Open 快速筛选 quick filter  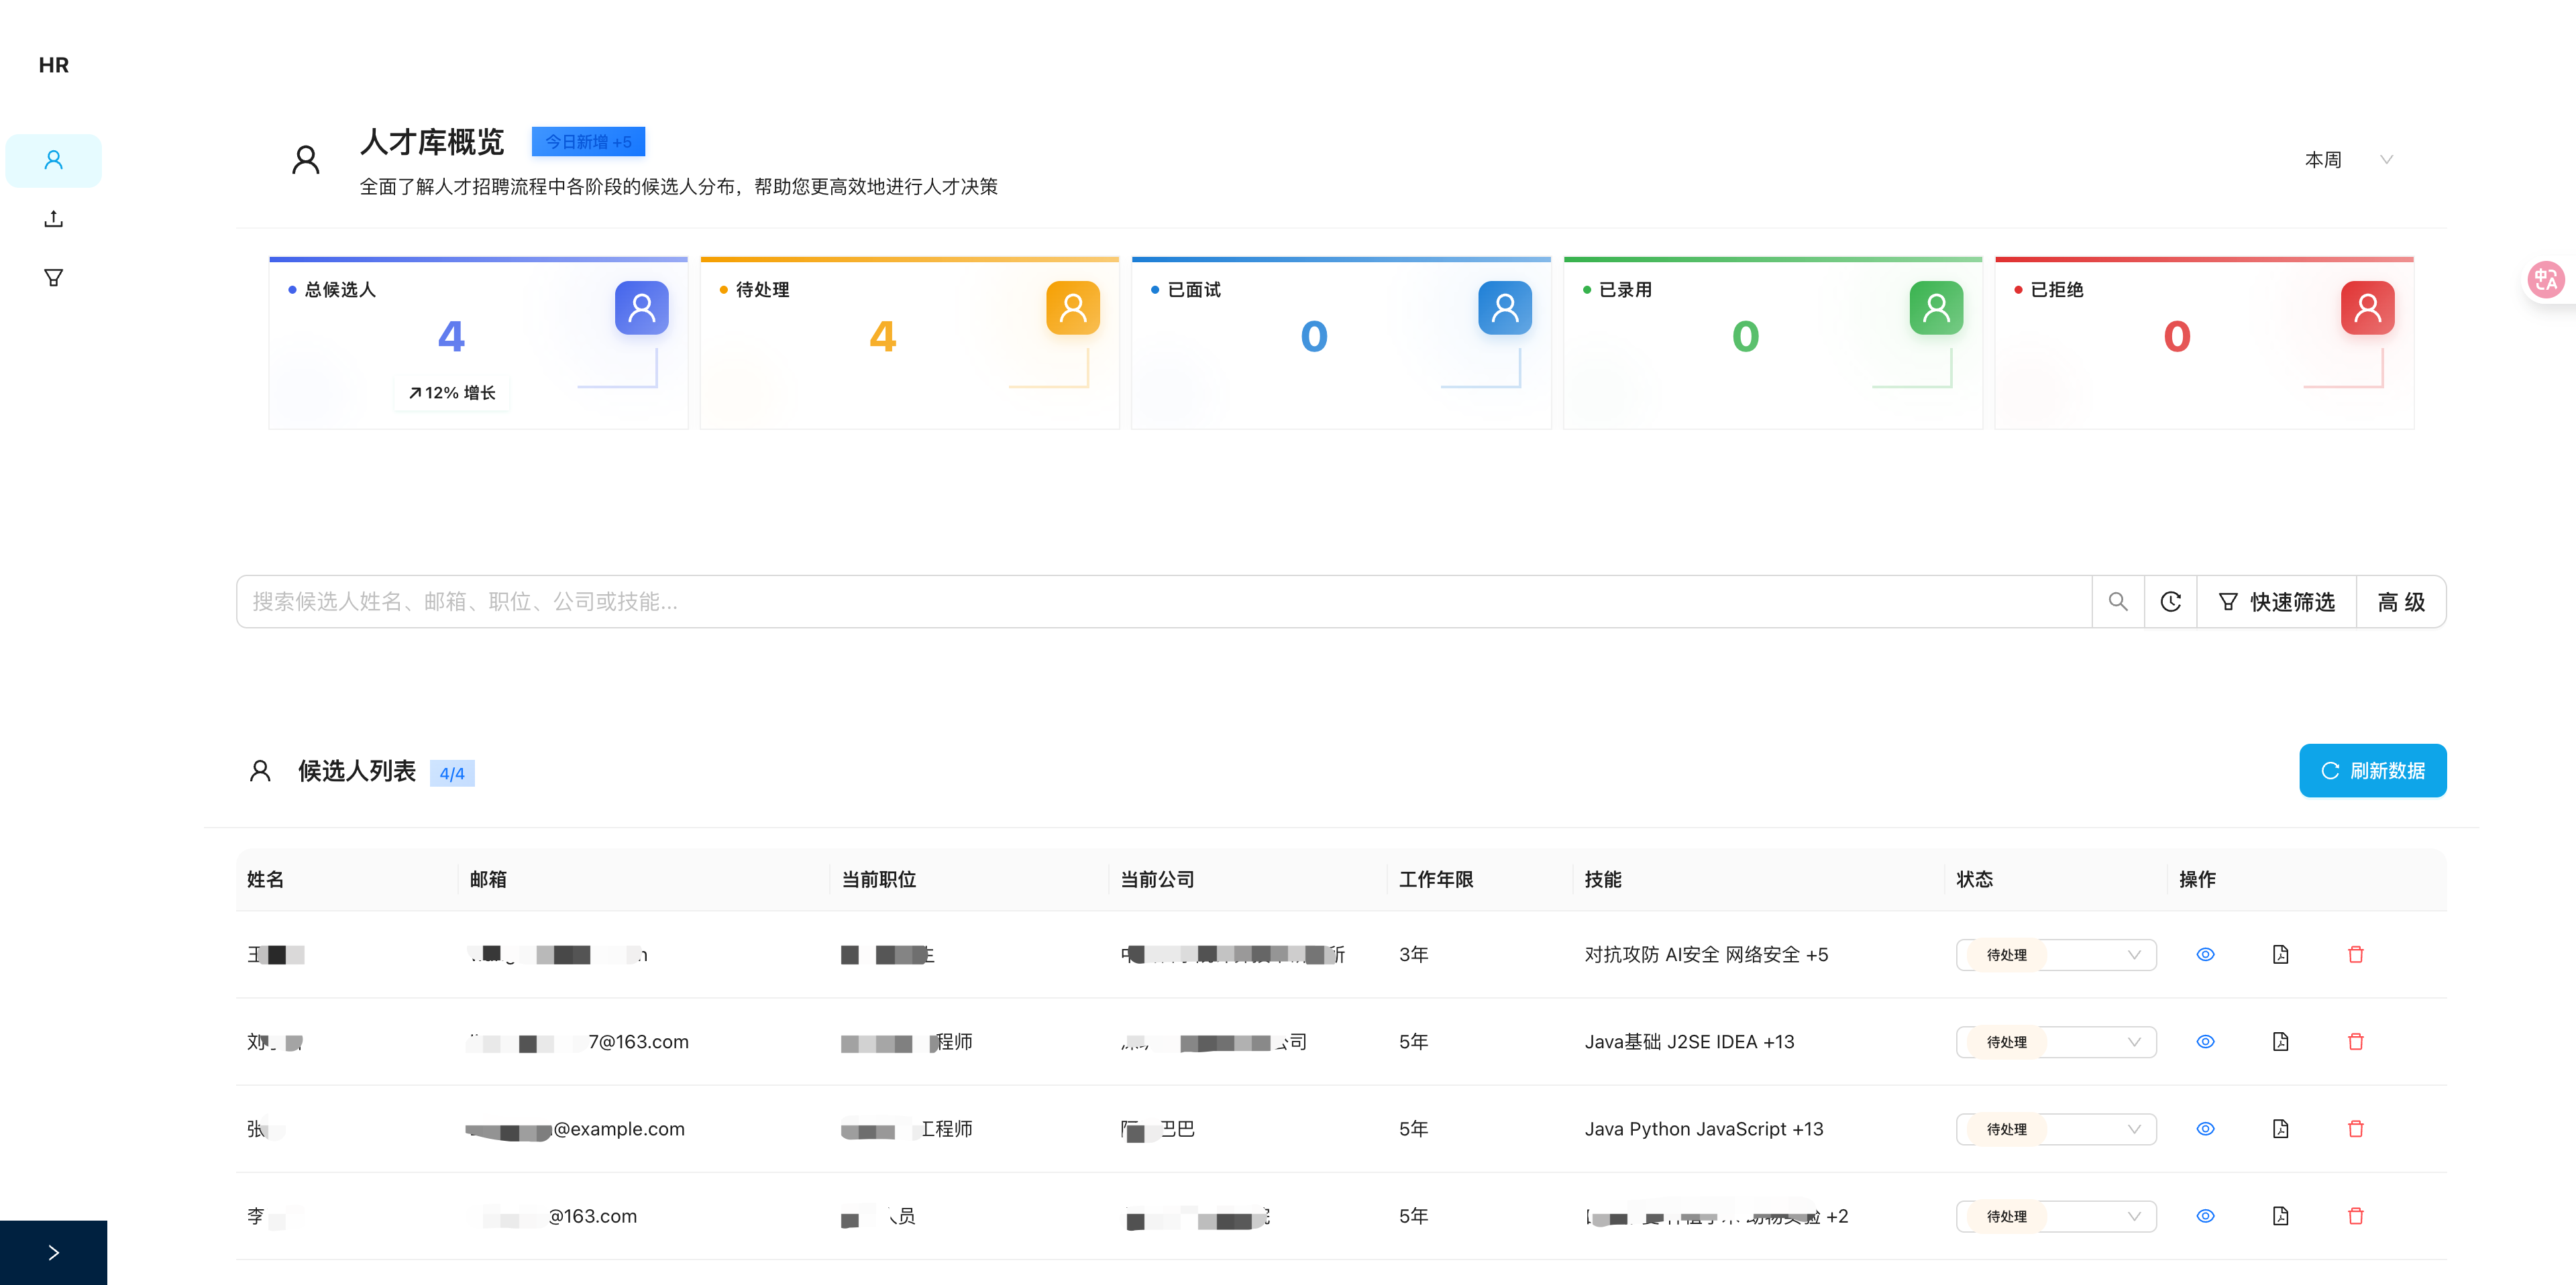tap(2276, 602)
